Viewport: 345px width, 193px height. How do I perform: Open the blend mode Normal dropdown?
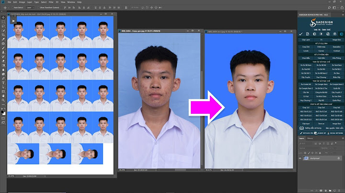click(x=309, y=148)
